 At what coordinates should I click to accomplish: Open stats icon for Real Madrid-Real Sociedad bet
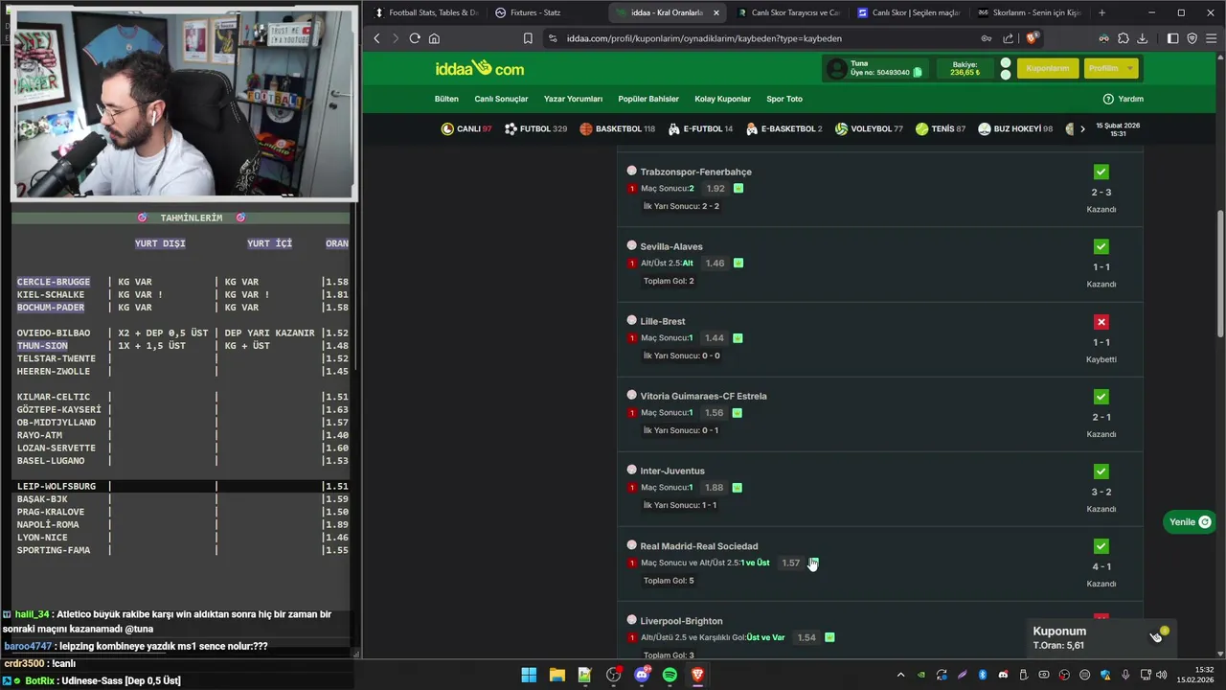[x=813, y=563]
